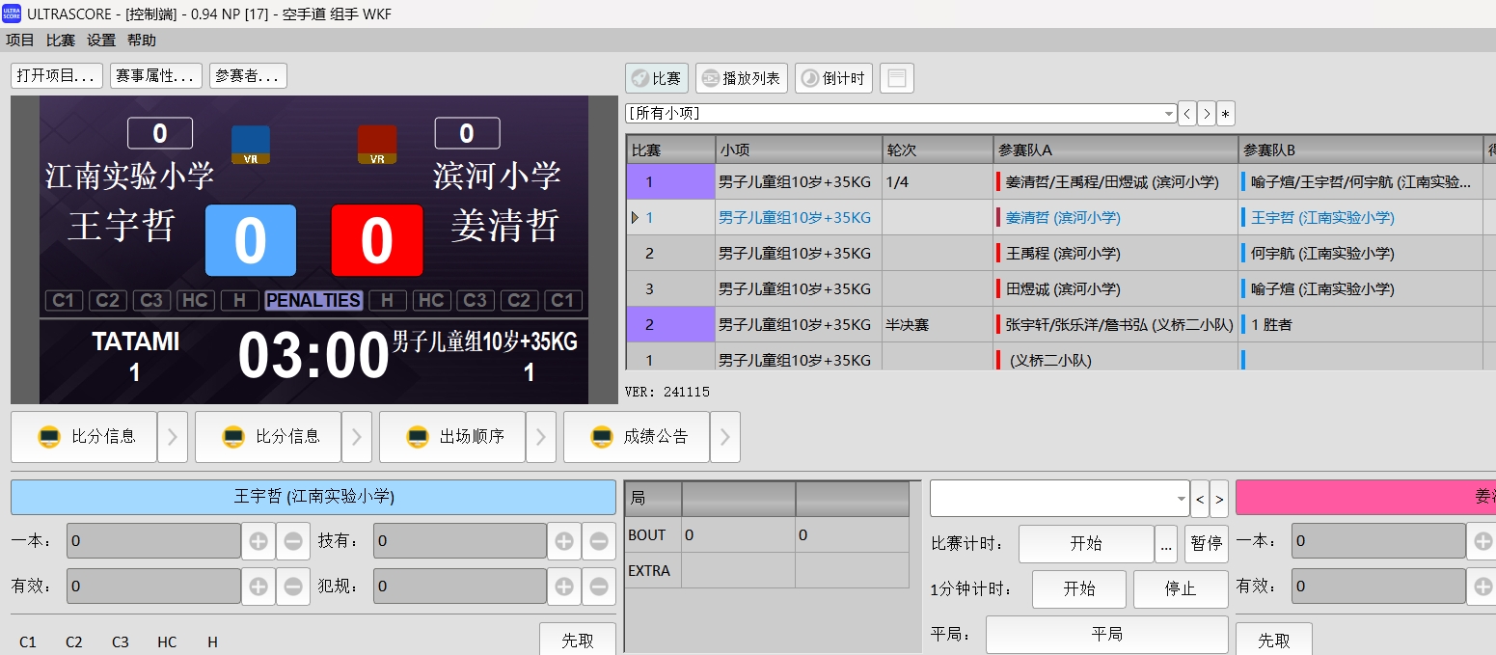Toggle PENALTIES indicator on scoreboard
Screen dimensions: 1496x655
click(x=313, y=300)
